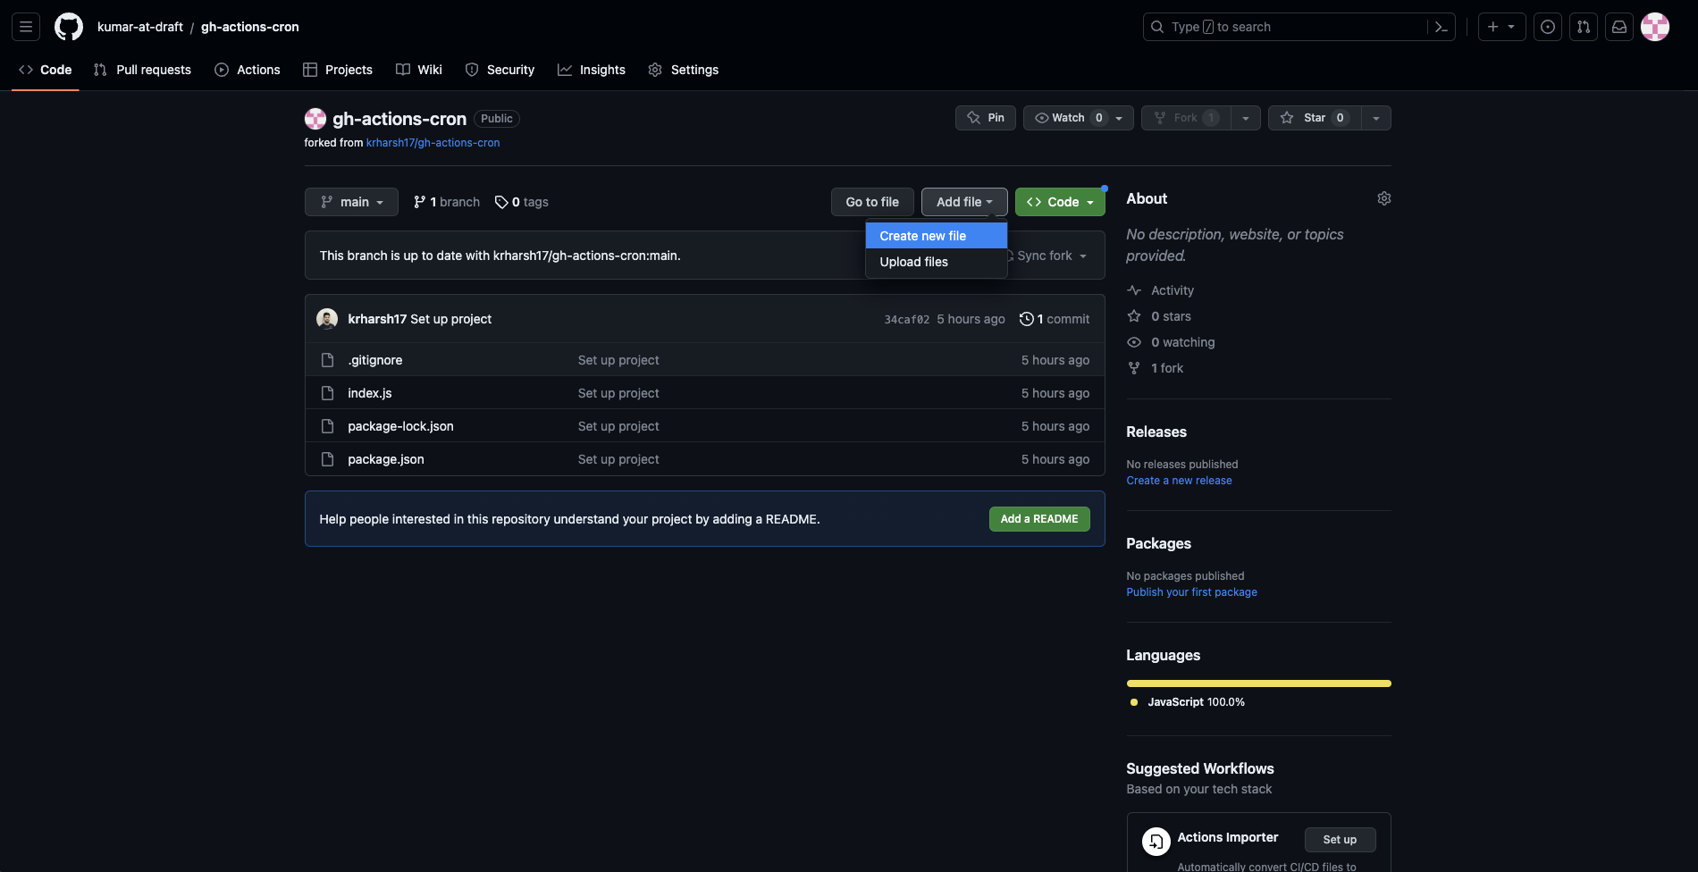The height and width of the screenshot is (872, 1698).
Task: Expand the main branch selector
Action: point(351,202)
